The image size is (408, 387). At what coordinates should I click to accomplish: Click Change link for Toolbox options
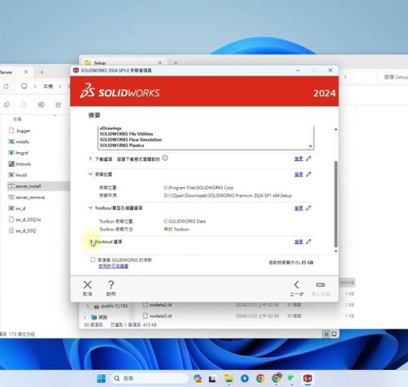pyautogui.click(x=298, y=208)
